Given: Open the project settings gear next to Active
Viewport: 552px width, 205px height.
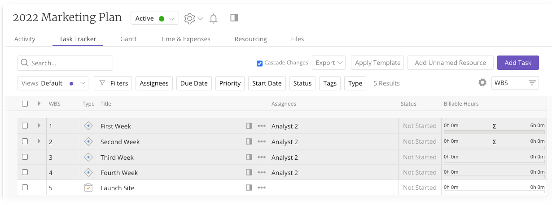Looking at the screenshot, I should pyautogui.click(x=190, y=18).
